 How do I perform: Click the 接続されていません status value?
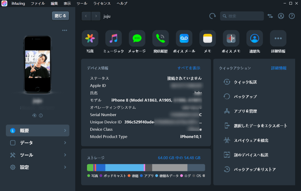point(185,78)
